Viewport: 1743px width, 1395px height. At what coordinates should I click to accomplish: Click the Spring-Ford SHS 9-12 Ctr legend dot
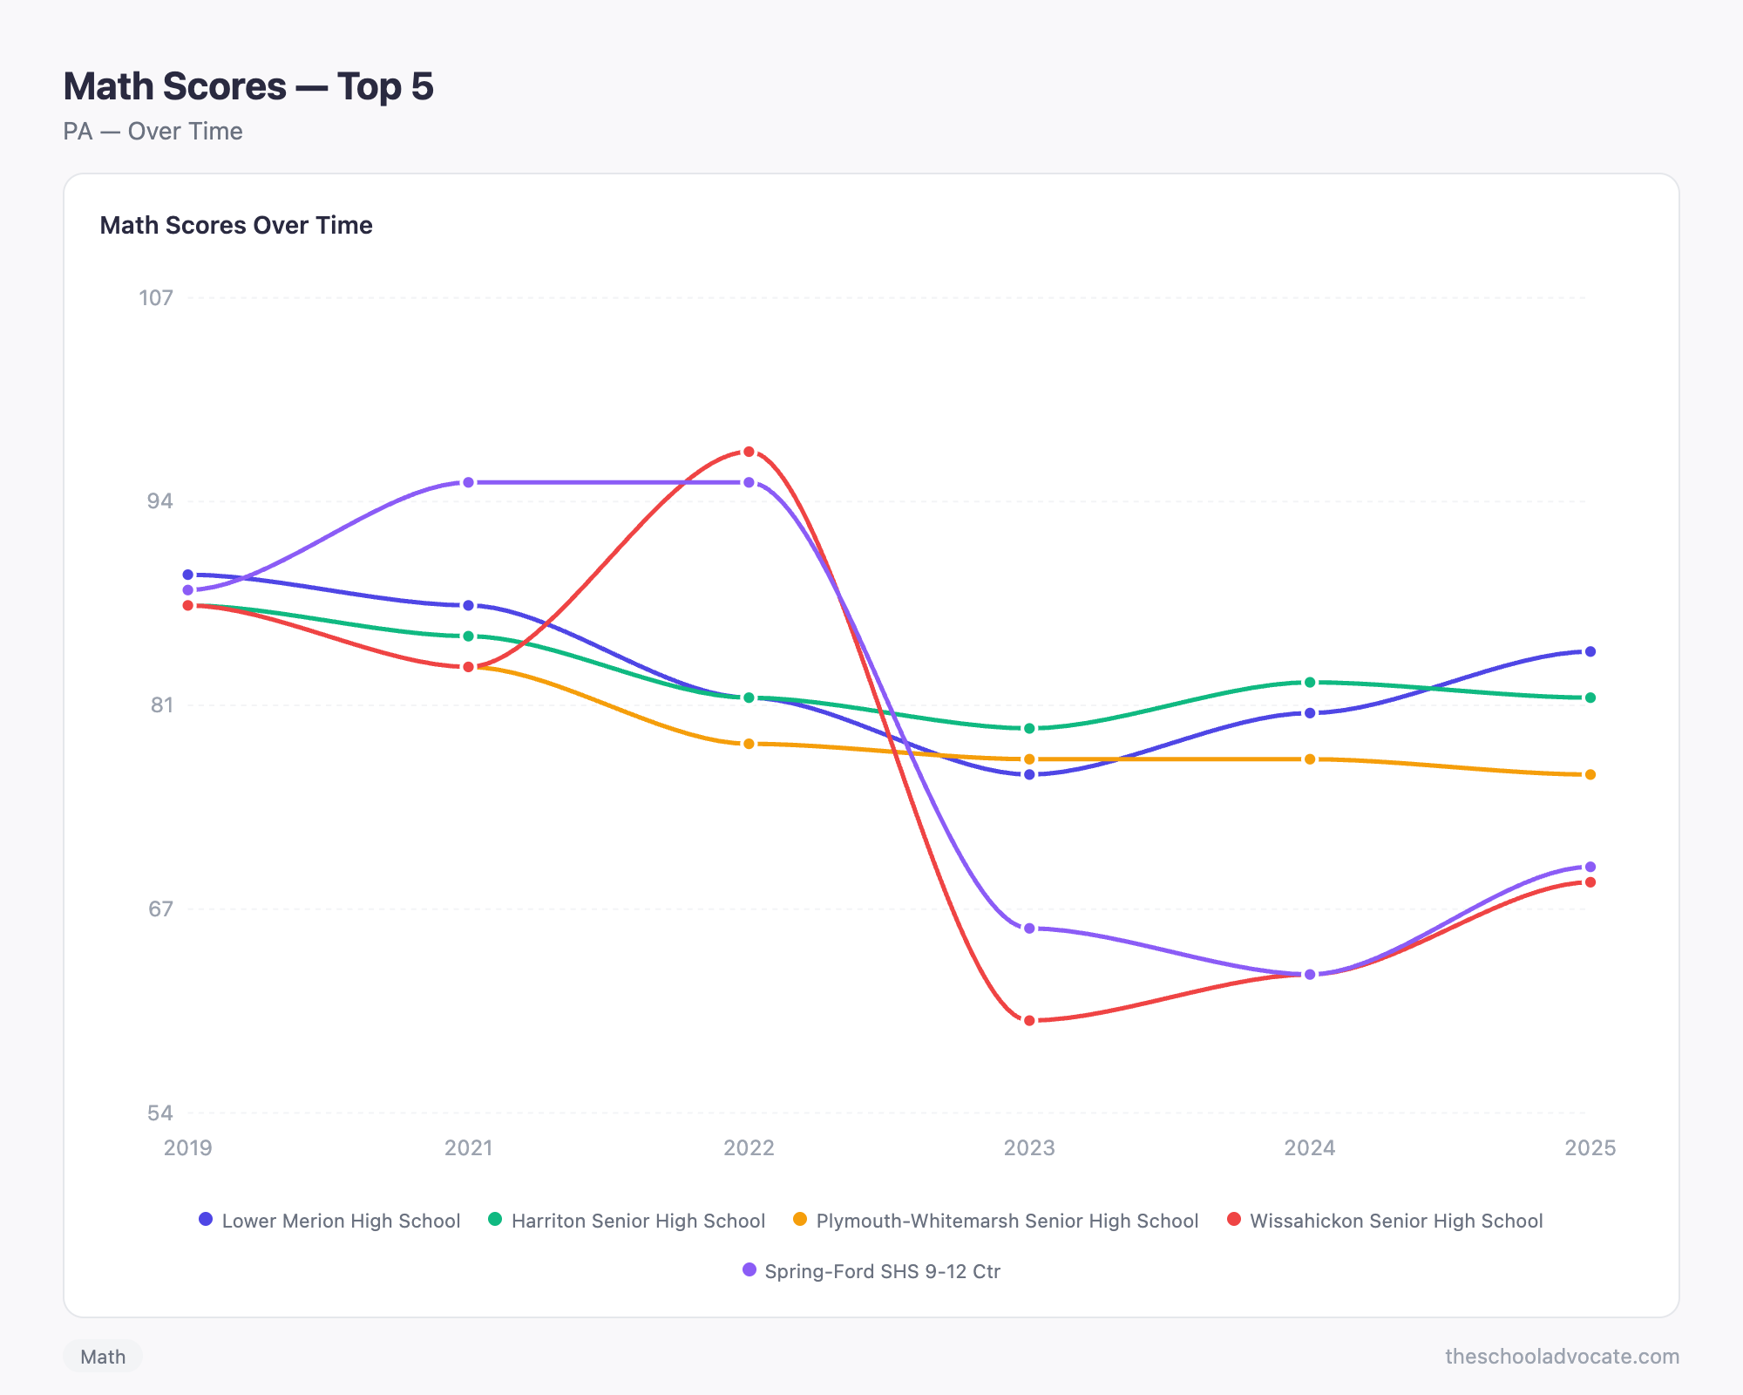point(749,1269)
